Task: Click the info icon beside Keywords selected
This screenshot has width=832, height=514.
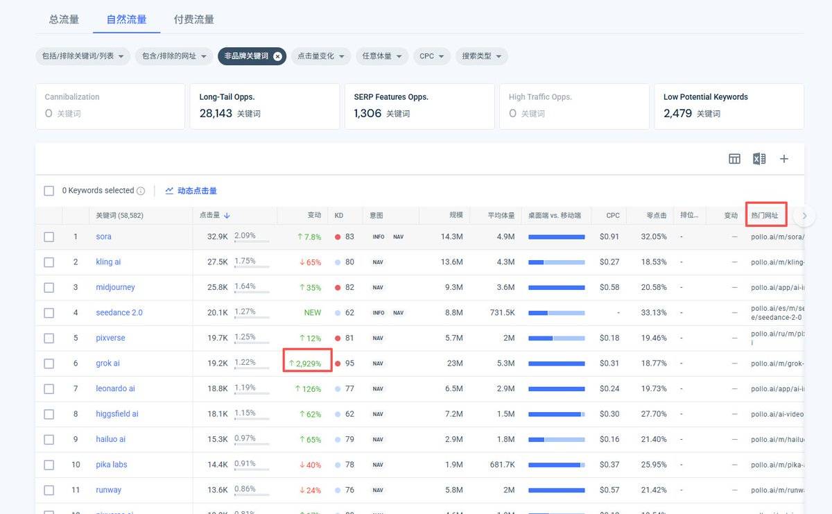Action: pos(141,191)
